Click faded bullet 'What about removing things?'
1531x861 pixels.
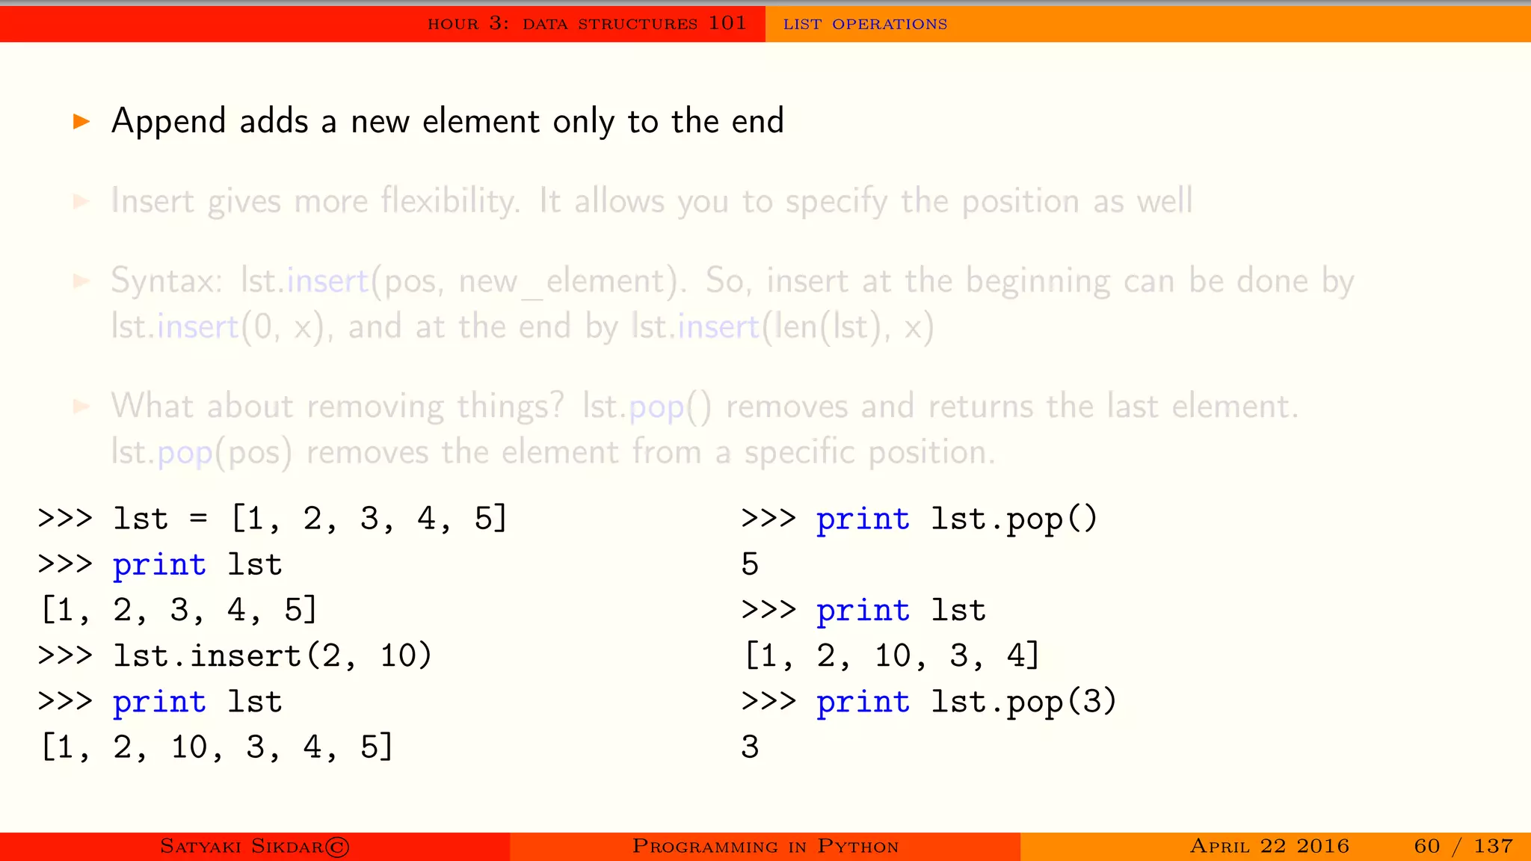(705, 407)
